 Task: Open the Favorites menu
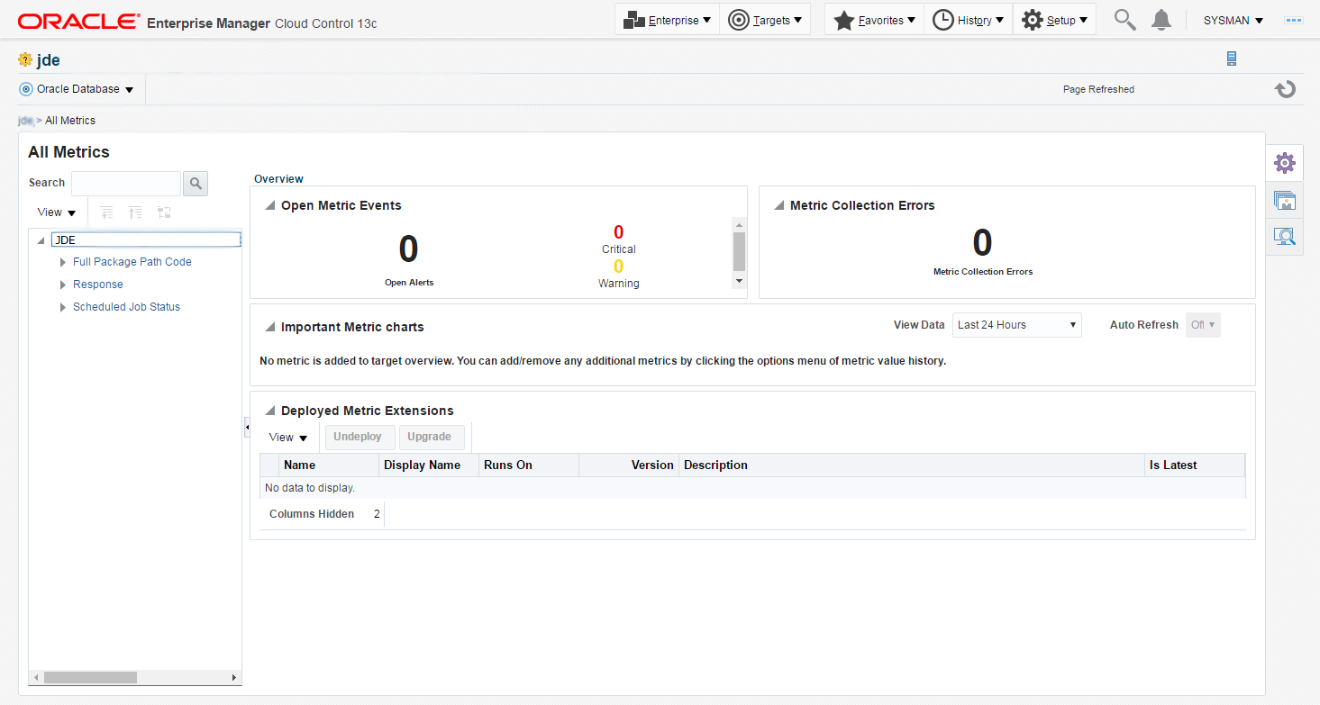874,20
